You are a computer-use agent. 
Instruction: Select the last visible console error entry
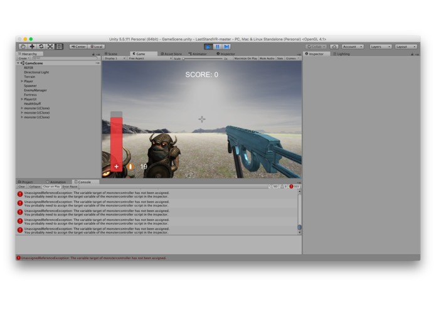tap(157, 230)
